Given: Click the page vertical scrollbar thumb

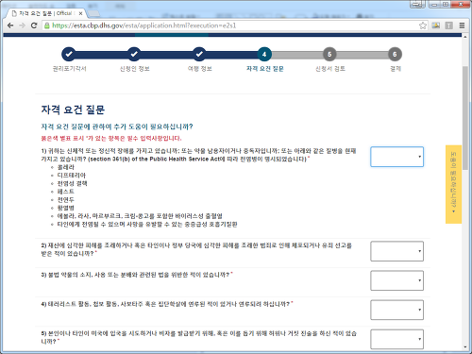Looking at the screenshot, I should pyautogui.click(x=465, y=118).
